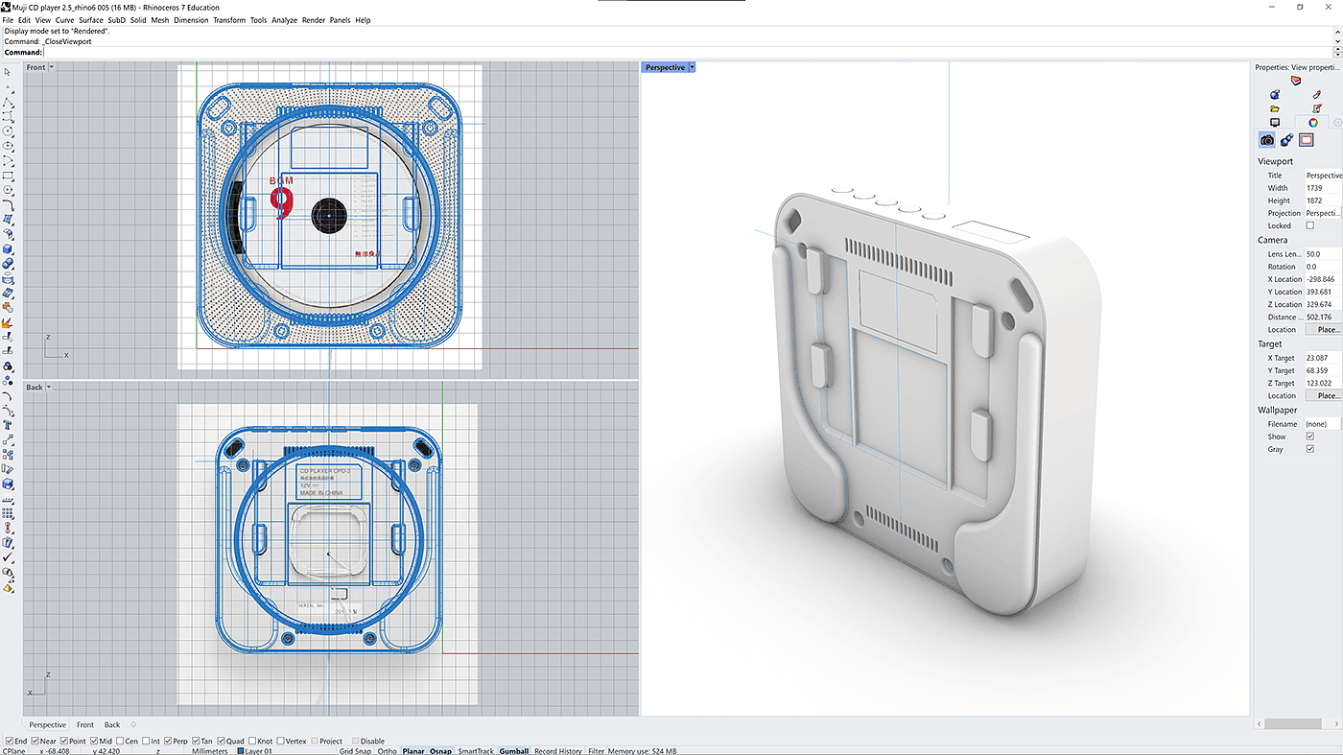Screen dimensions: 1343x755
Task: Click the folder icon in the panel tabs
Action: coord(1275,108)
